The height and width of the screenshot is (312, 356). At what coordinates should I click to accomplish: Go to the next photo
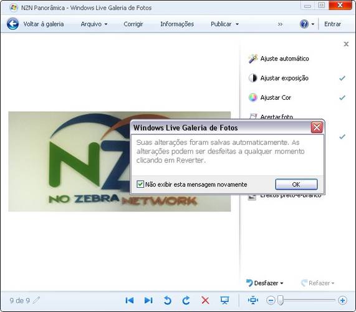click(148, 300)
